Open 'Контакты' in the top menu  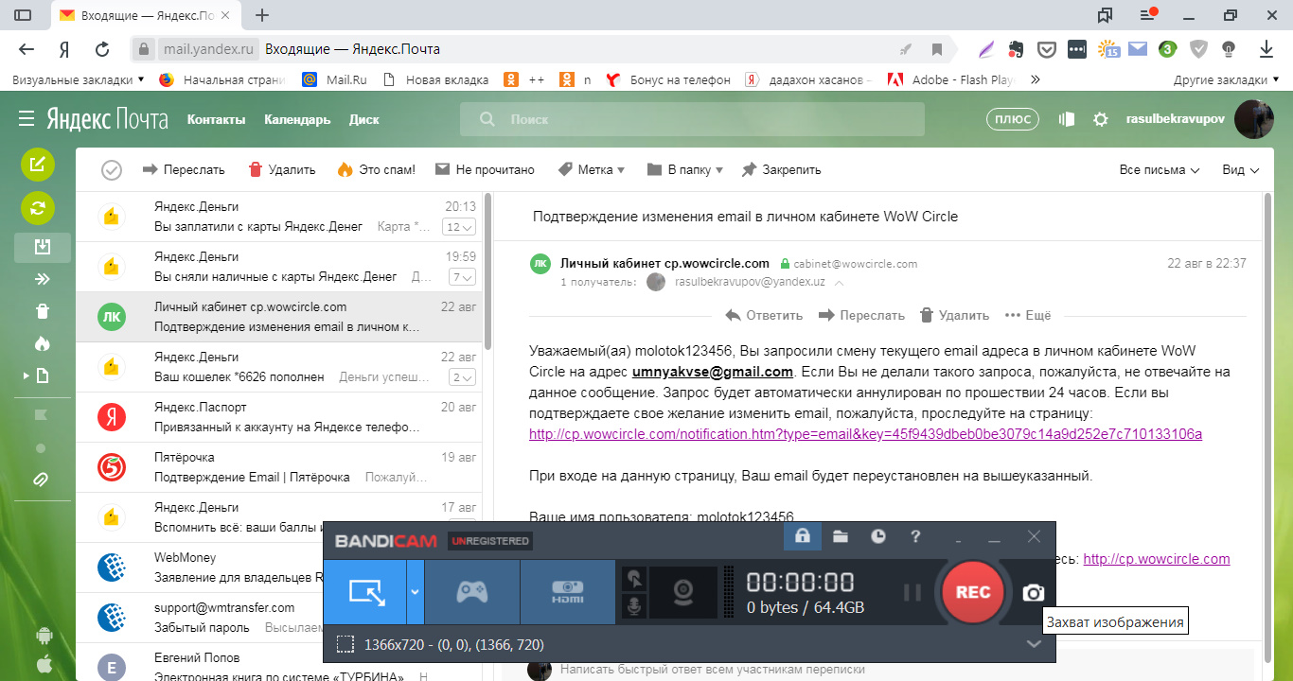(216, 120)
